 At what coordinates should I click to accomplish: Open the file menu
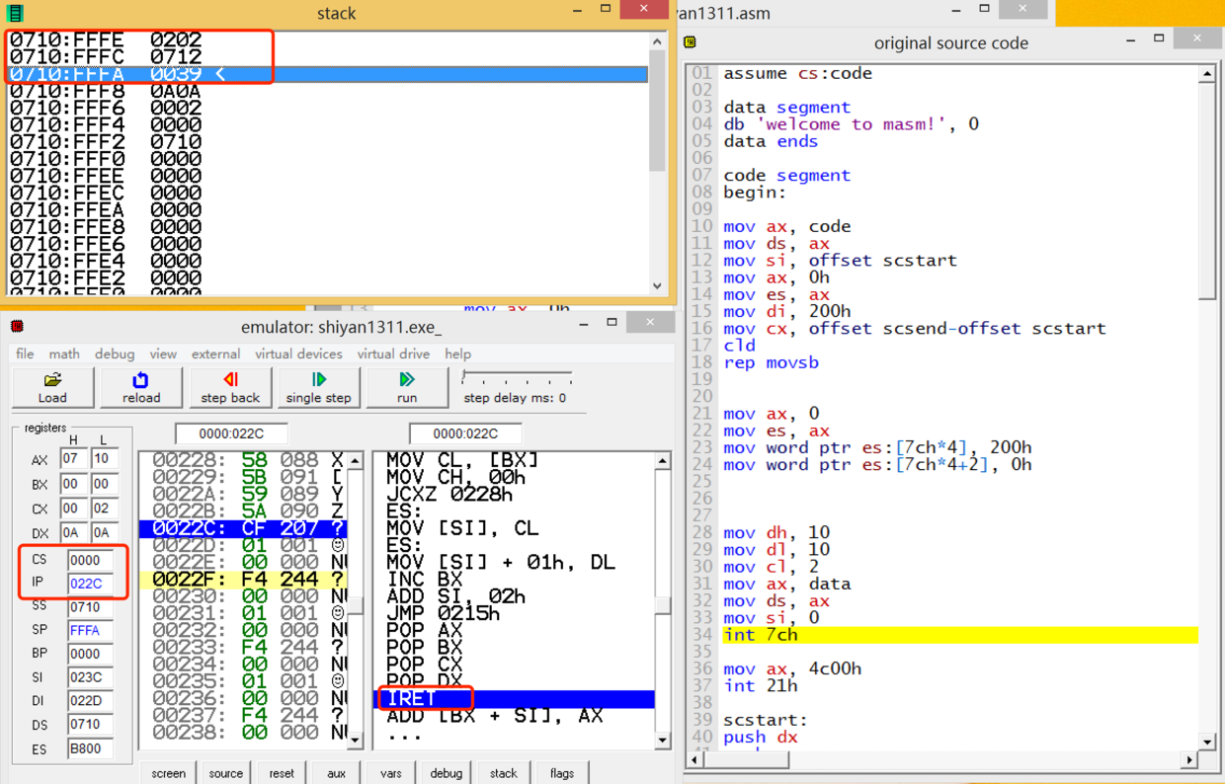[x=25, y=353]
